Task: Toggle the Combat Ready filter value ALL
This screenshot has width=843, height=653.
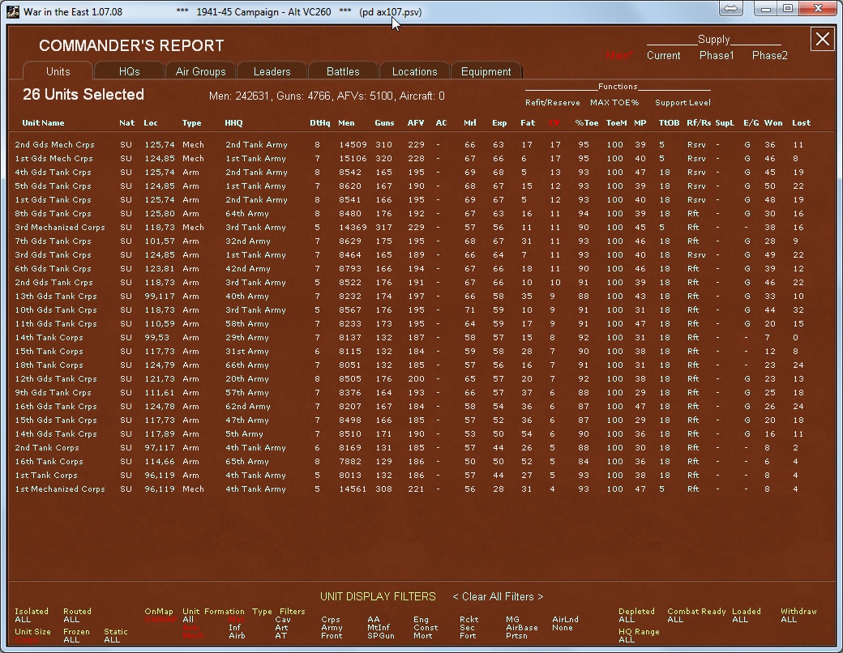Action: (675, 620)
